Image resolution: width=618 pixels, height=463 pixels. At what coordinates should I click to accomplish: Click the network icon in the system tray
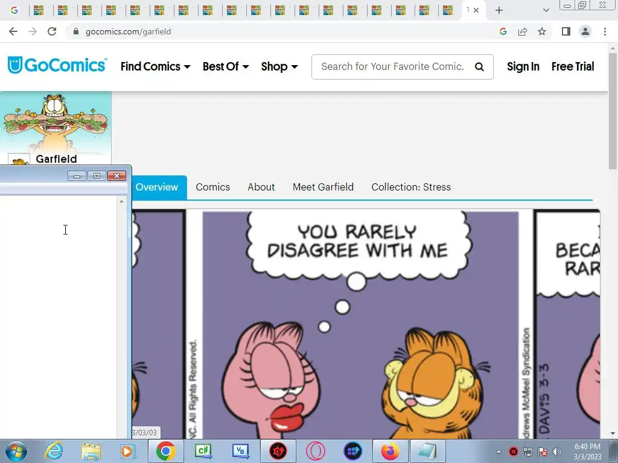pos(527,452)
